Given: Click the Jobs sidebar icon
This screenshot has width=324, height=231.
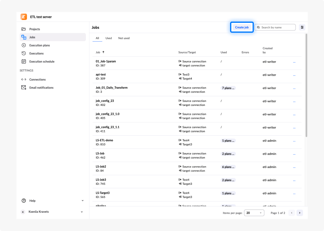Looking at the screenshot, I should [24, 37].
